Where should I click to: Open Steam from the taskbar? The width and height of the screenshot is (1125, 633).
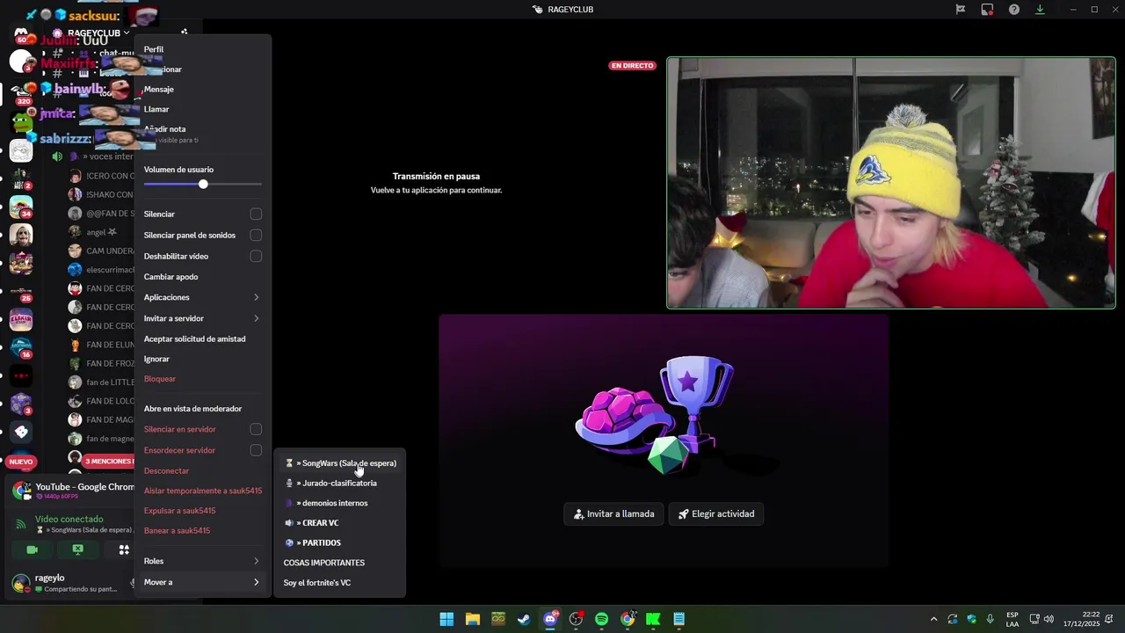pos(524,619)
